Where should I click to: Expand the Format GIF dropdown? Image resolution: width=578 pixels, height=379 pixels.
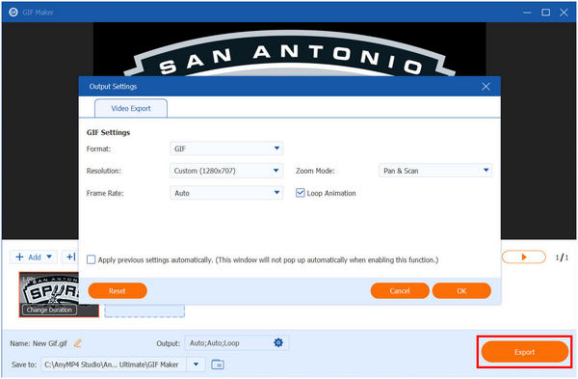click(x=226, y=149)
